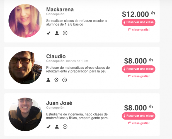
Task: Book a class with Juan José
Action: click(x=139, y=116)
